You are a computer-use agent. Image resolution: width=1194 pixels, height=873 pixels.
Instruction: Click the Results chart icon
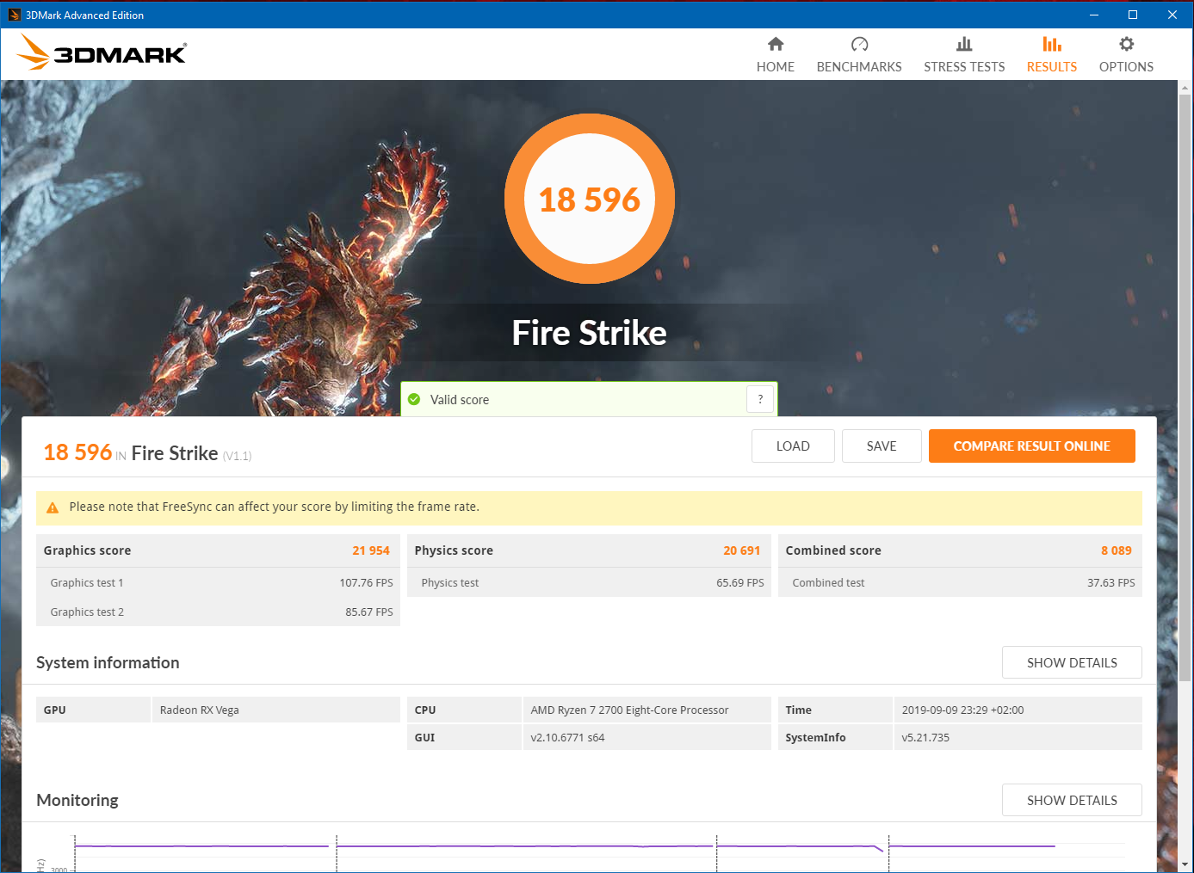[1052, 44]
